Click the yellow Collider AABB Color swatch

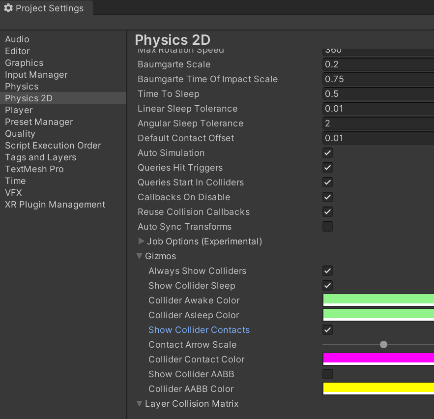[378, 389]
